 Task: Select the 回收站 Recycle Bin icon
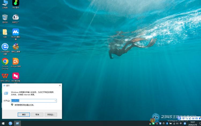5,18
